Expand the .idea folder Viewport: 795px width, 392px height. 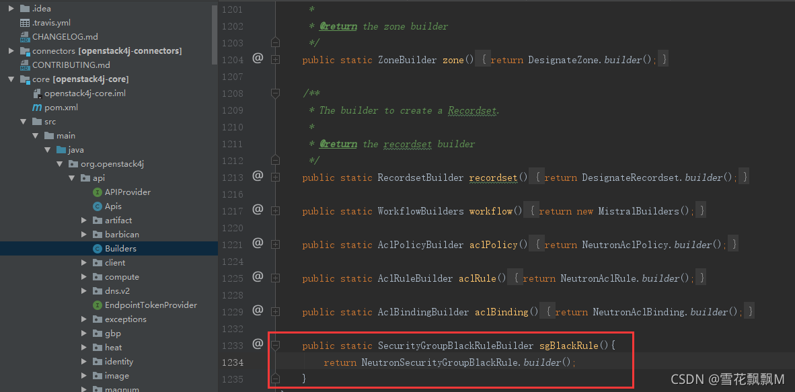tap(11, 9)
